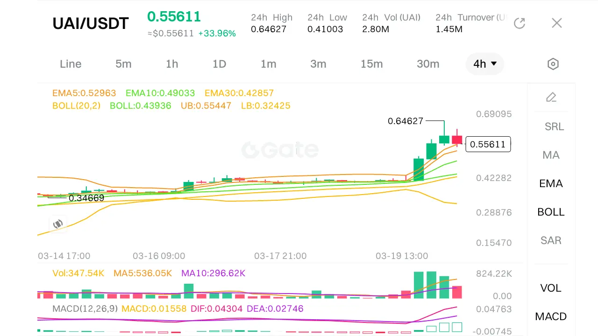This screenshot has height=336, width=598.
Task: Click the -0.00745 MACD axis label
Action: click(492, 331)
